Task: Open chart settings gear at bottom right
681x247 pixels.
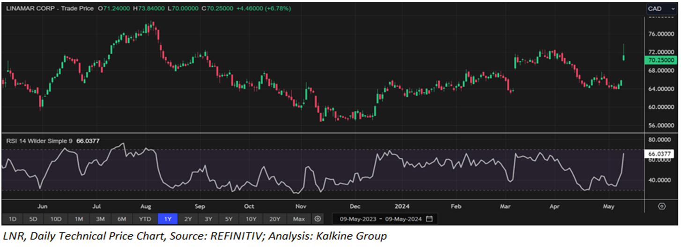Action: (662, 206)
